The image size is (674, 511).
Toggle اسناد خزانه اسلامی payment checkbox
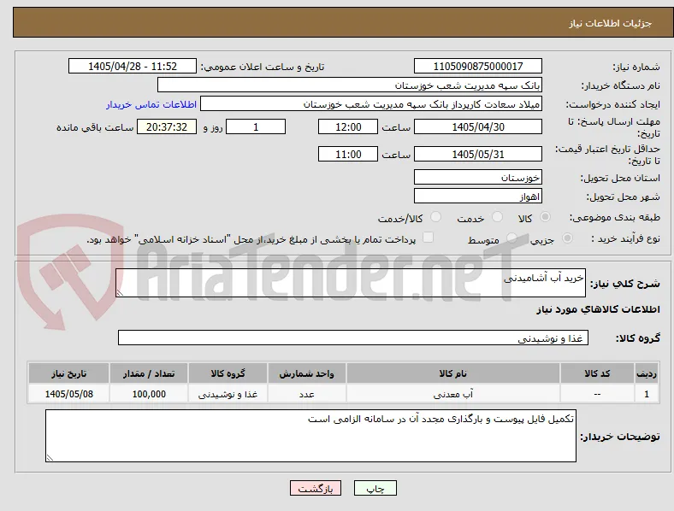point(429,238)
